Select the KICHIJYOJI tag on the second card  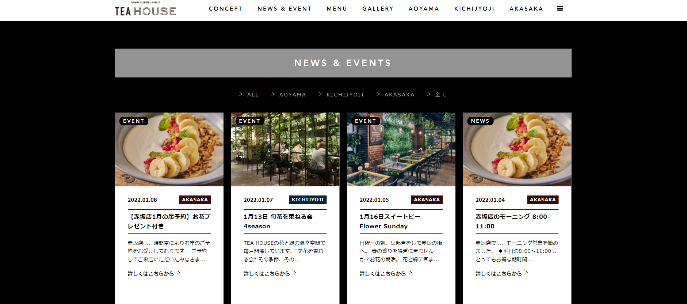(x=308, y=199)
